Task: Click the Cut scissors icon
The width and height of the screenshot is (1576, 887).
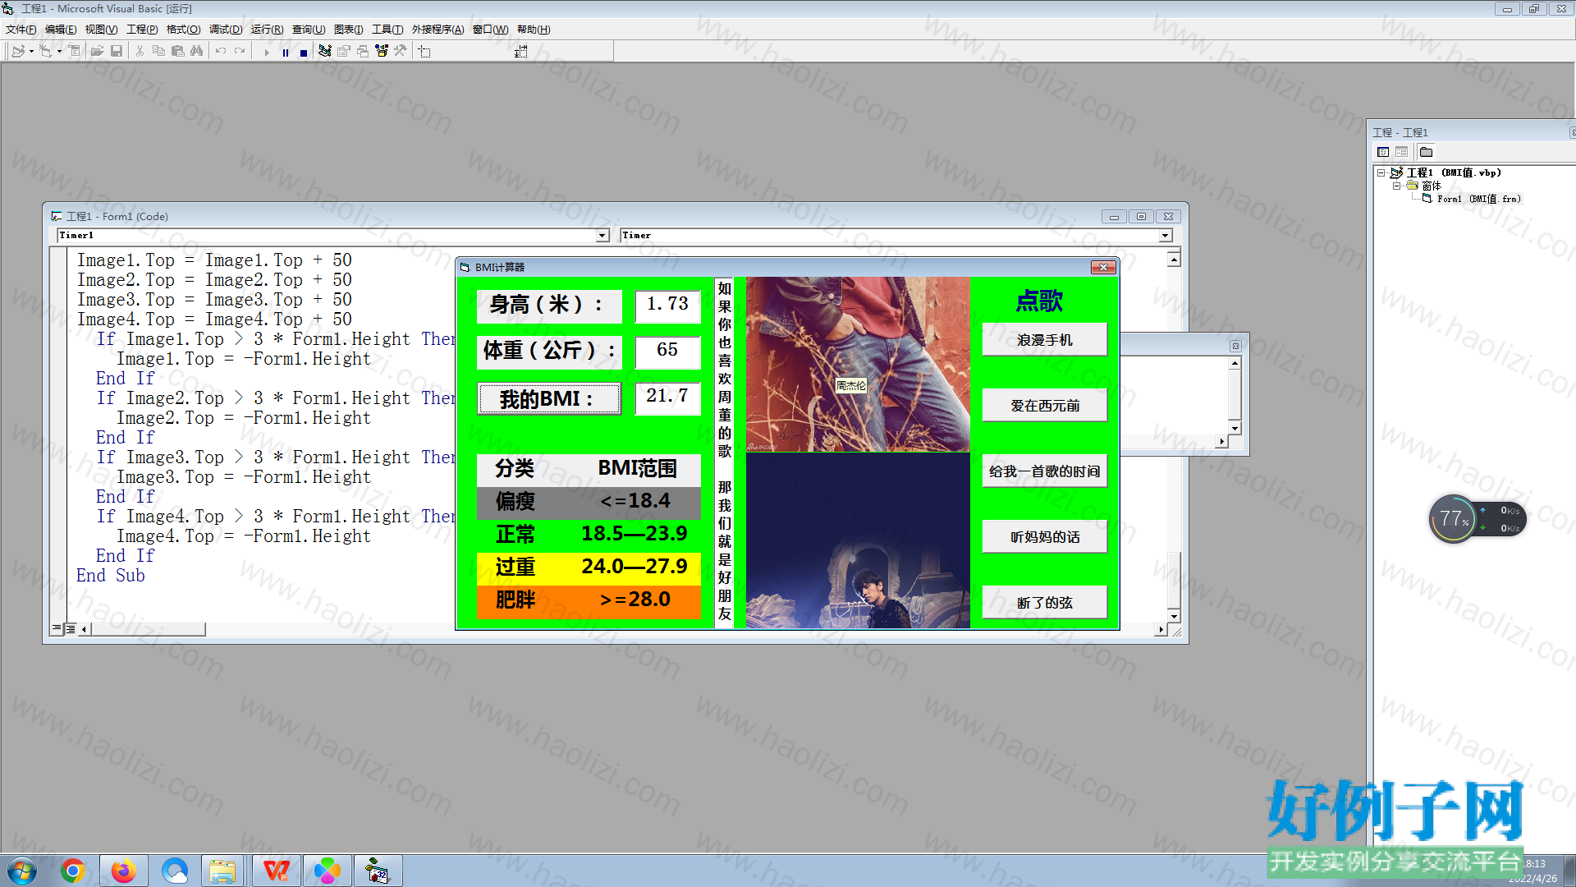Action: point(140,51)
